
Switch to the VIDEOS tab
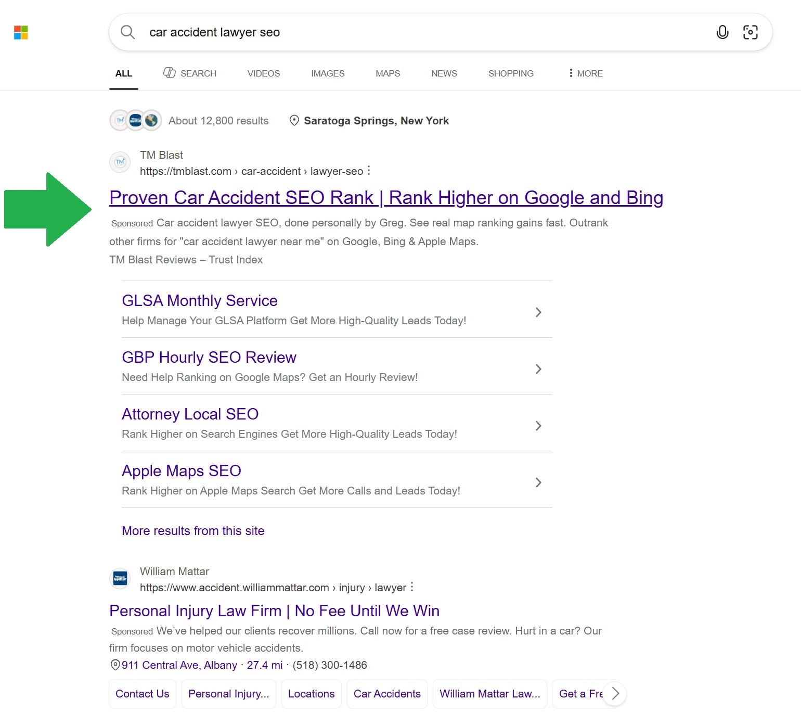coord(264,73)
